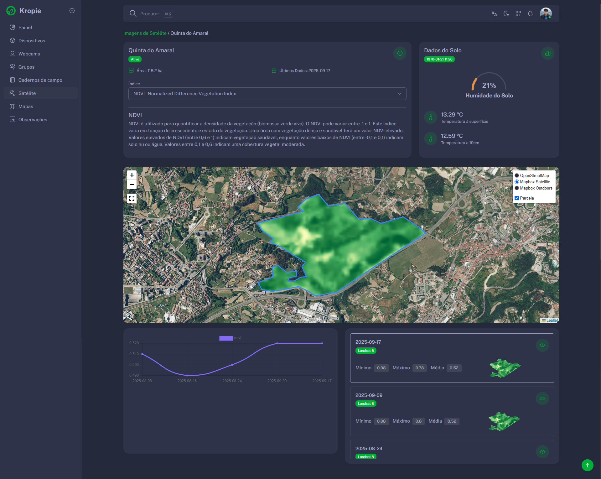Switch to Mapbox Outdoors base layer
Viewport: 601px width, 479px height.
[517, 188]
